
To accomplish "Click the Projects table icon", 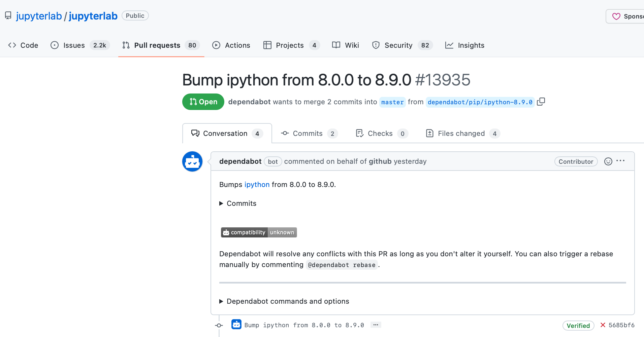I will coord(267,45).
